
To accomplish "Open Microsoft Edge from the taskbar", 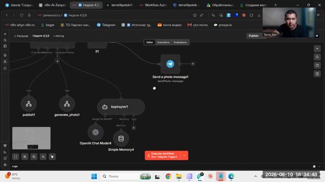I will 231,176.
